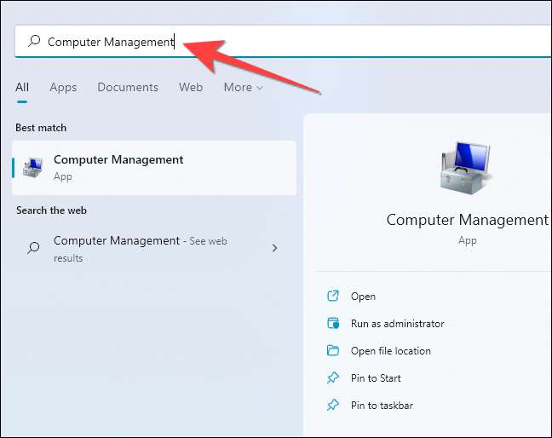Click the Open action
Screen dimensions: 552x438
[363, 297]
